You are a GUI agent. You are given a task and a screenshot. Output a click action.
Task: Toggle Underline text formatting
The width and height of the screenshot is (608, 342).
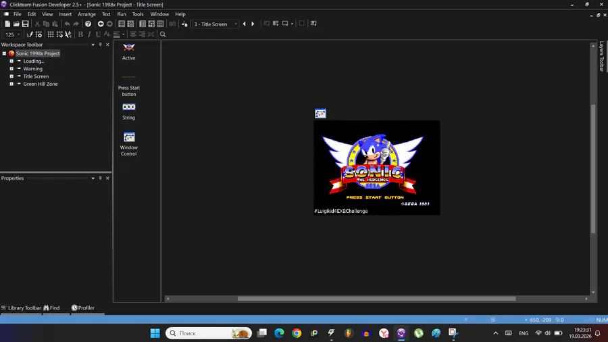coord(98,34)
